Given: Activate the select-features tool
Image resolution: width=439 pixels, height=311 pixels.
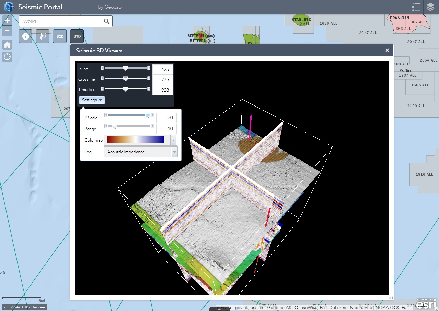Looking at the screenshot, I should (x=43, y=36).
